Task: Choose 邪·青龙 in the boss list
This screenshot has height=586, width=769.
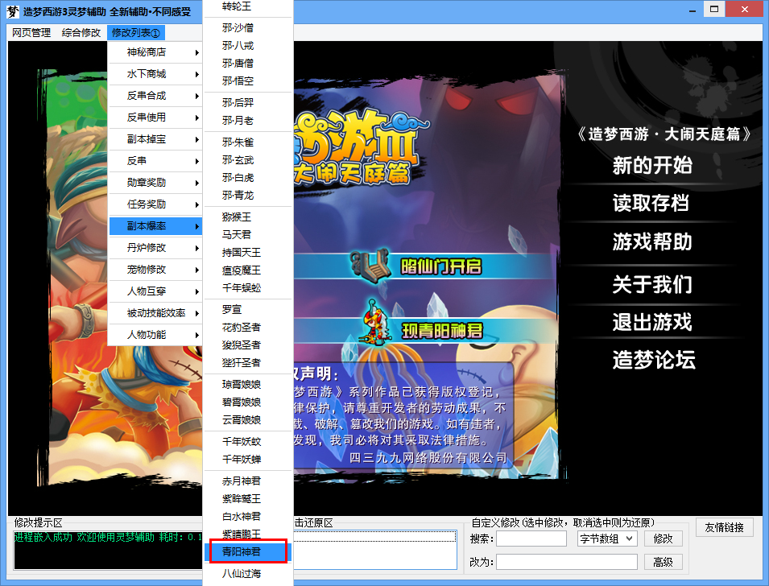Action: click(x=248, y=195)
